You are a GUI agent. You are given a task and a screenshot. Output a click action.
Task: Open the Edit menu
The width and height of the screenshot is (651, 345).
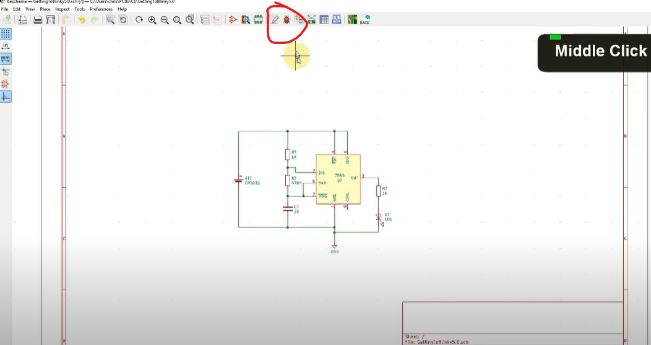[17, 9]
